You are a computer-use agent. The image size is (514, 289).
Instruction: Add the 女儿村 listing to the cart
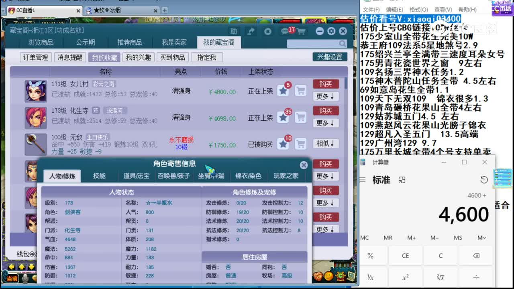pos(300,91)
